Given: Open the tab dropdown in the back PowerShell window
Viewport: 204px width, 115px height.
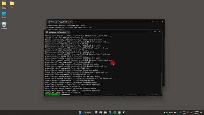Looking at the screenshot, I should coord(79,22).
